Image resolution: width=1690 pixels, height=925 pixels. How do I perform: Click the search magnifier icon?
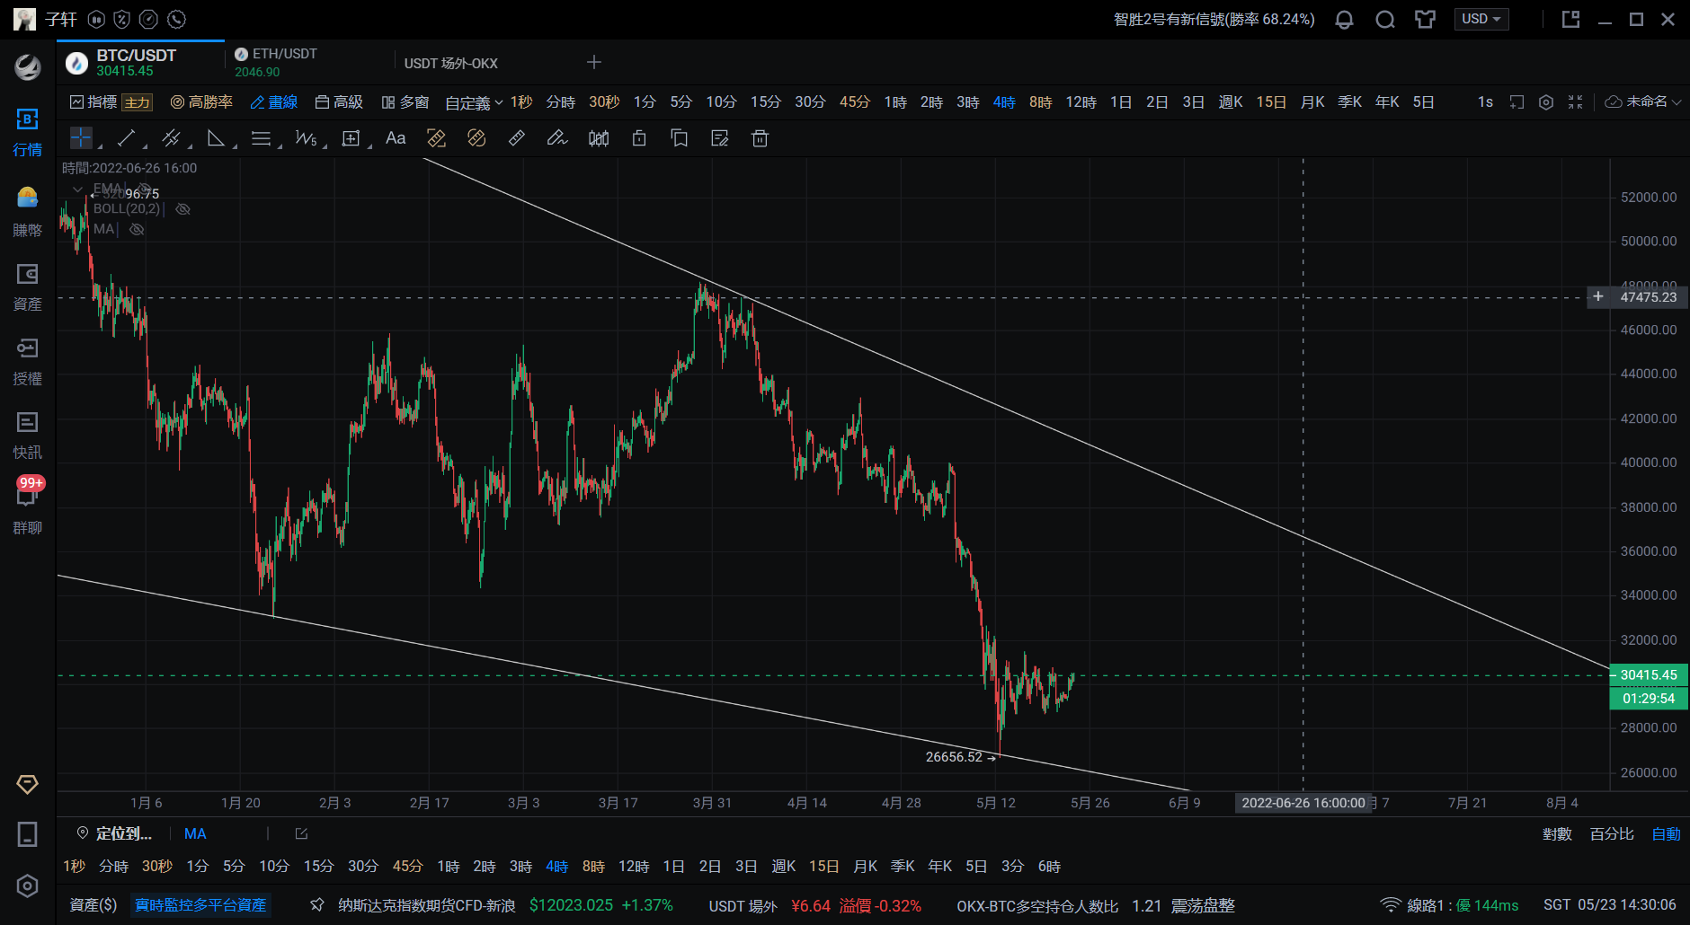point(1384,20)
